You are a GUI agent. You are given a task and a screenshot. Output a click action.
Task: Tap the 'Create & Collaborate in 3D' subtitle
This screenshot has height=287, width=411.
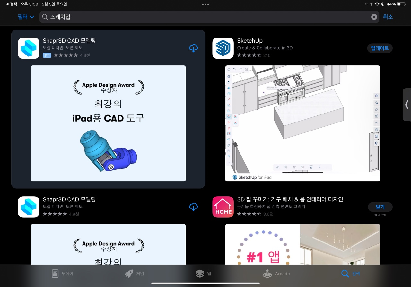tap(265, 48)
